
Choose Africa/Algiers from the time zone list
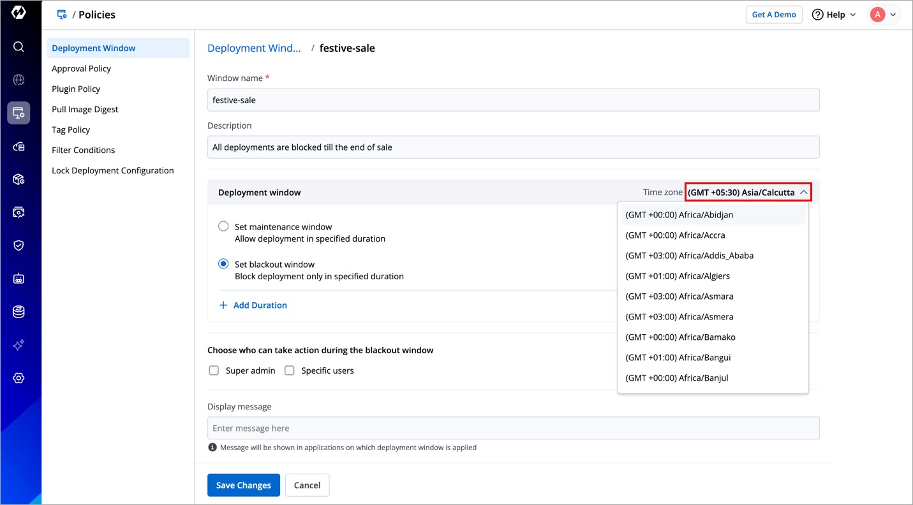tap(678, 276)
